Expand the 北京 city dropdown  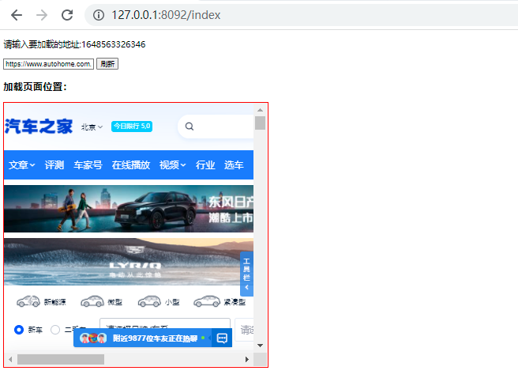[x=92, y=127]
